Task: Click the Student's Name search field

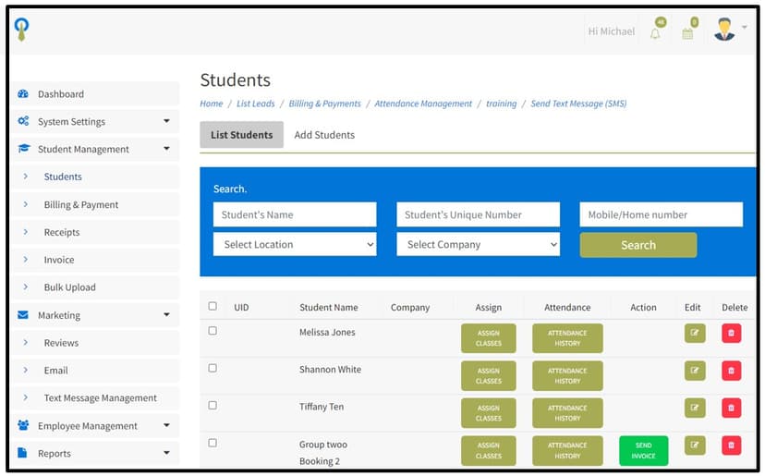Action: coord(295,215)
